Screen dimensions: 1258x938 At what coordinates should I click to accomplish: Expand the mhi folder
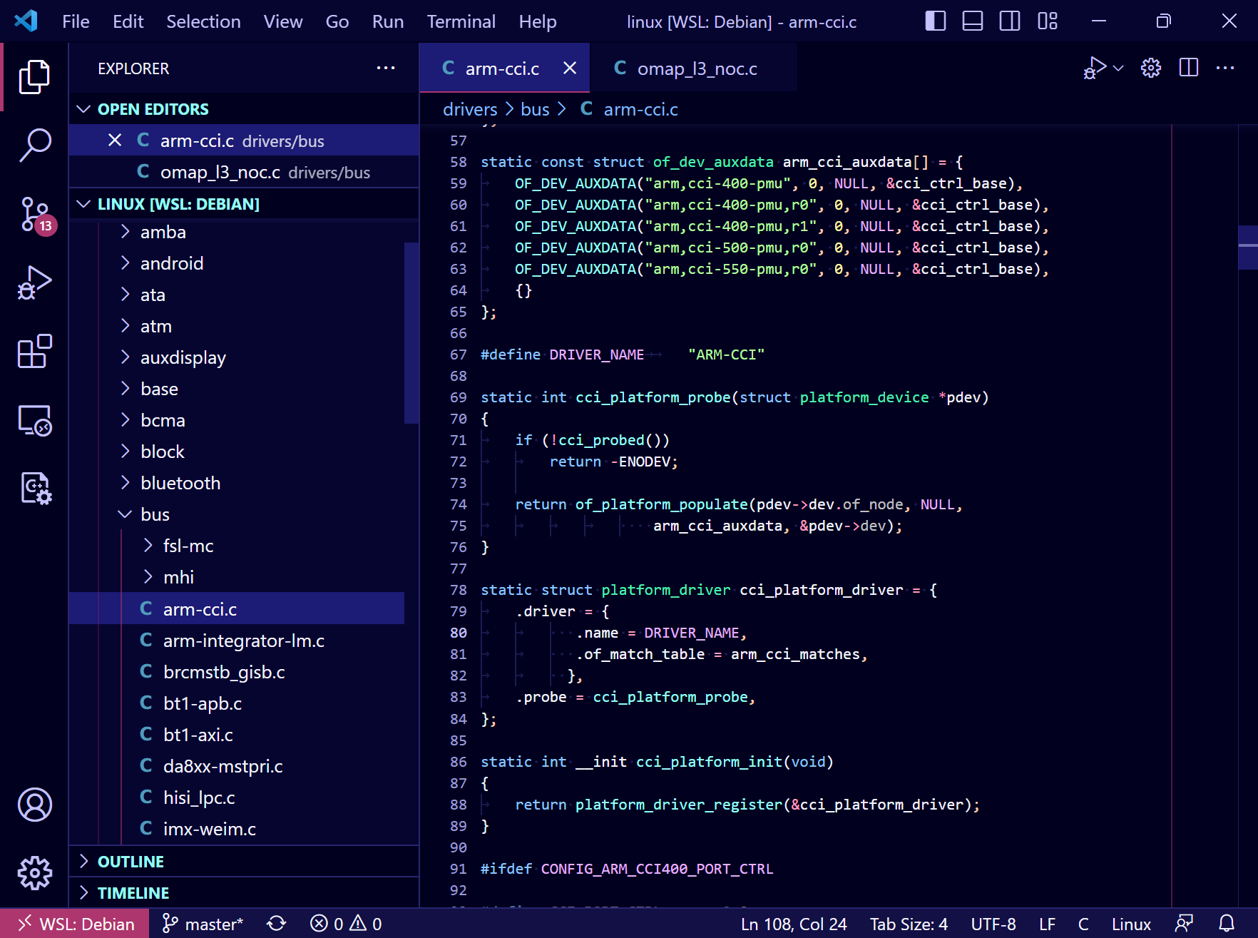[x=237, y=577]
